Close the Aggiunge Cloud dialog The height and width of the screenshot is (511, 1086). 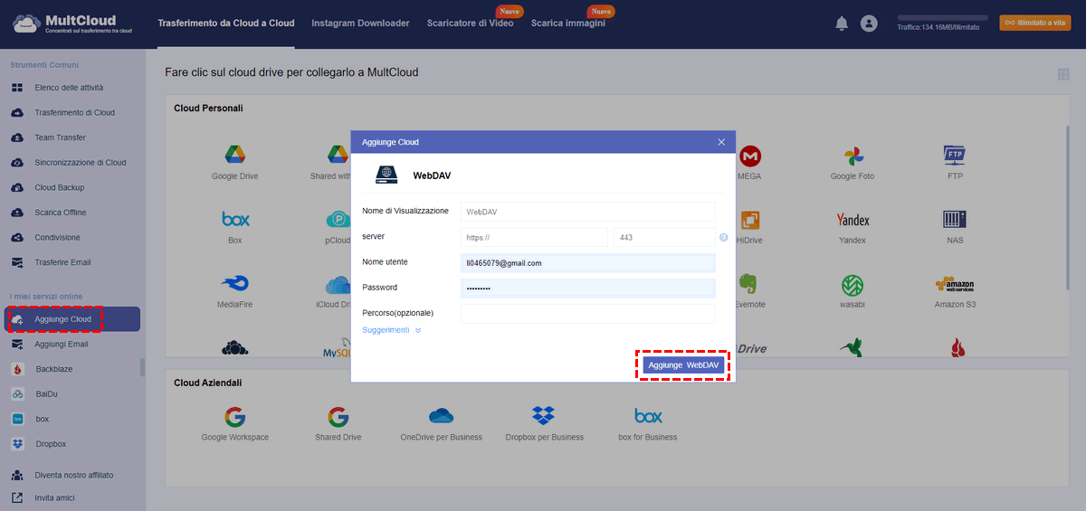coord(721,142)
